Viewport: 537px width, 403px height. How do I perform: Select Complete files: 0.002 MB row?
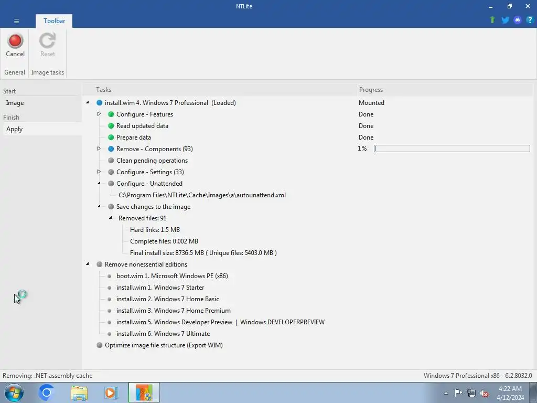(x=164, y=241)
